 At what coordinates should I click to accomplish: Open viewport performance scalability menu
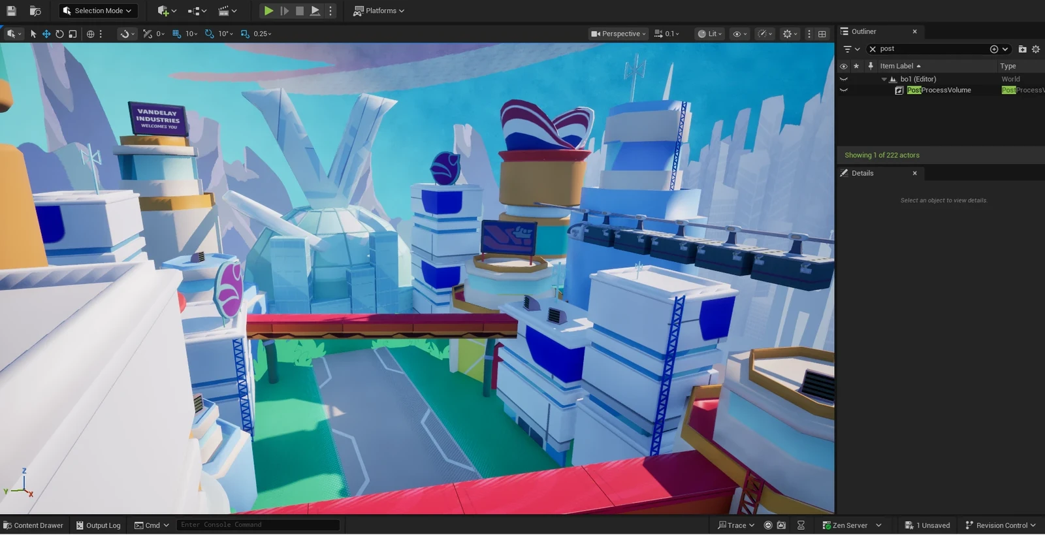pos(764,33)
